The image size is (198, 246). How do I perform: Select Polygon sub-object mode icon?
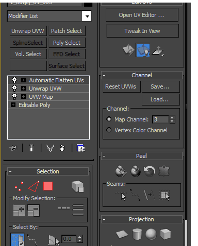[x=48, y=186]
